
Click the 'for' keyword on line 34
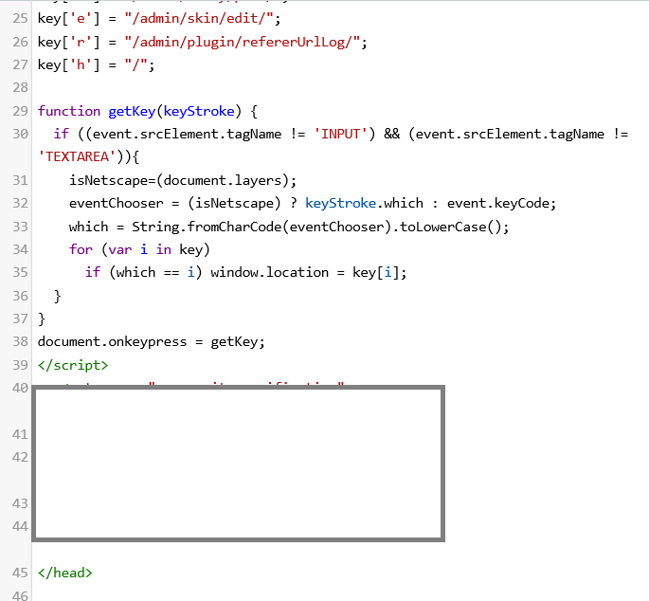click(x=81, y=249)
